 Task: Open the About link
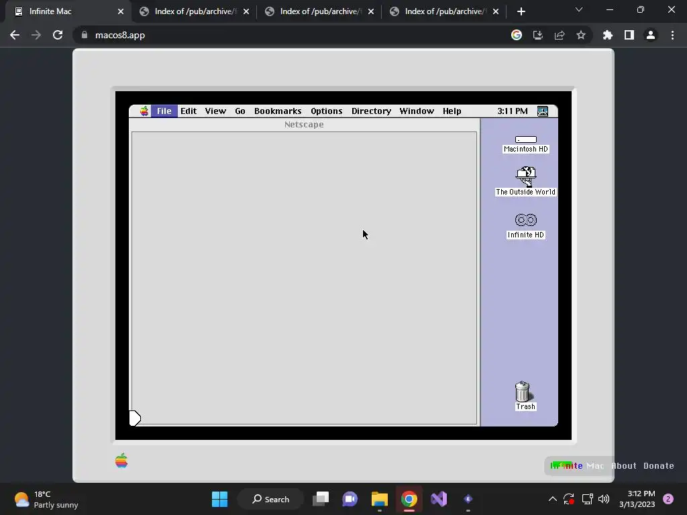624,466
